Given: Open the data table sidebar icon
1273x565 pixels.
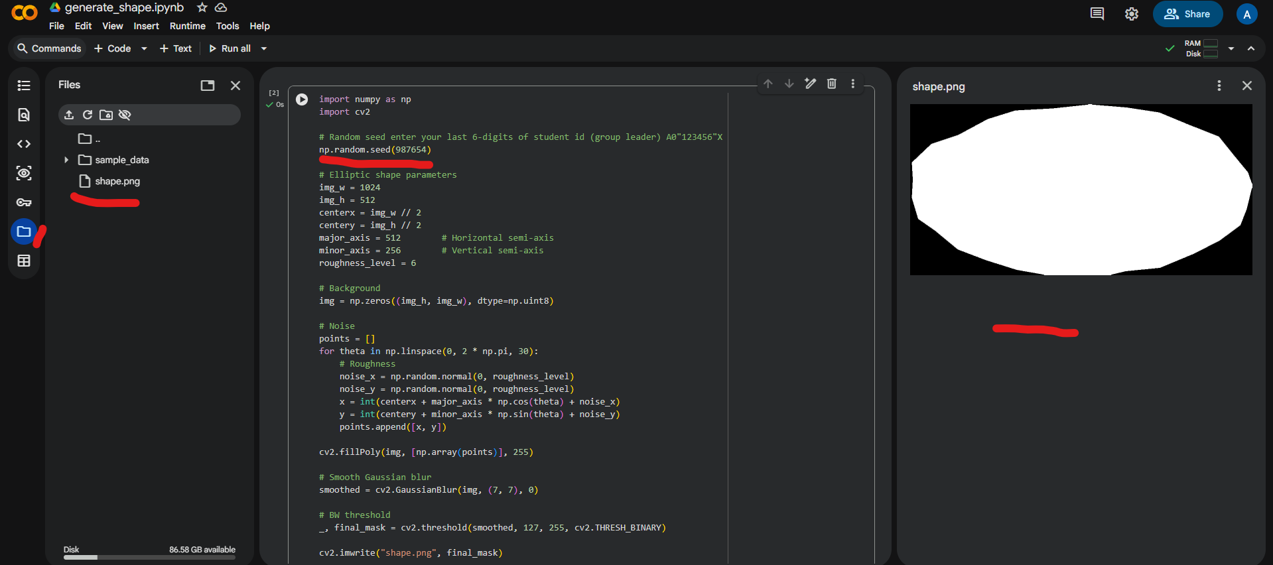Looking at the screenshot, I should click(x=24, y=261).
